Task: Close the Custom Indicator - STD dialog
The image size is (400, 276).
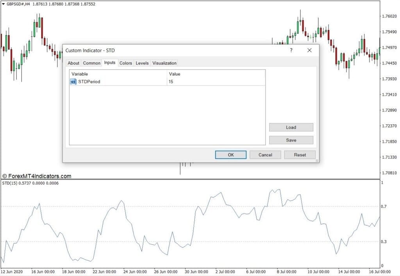Action: [309, 50]
